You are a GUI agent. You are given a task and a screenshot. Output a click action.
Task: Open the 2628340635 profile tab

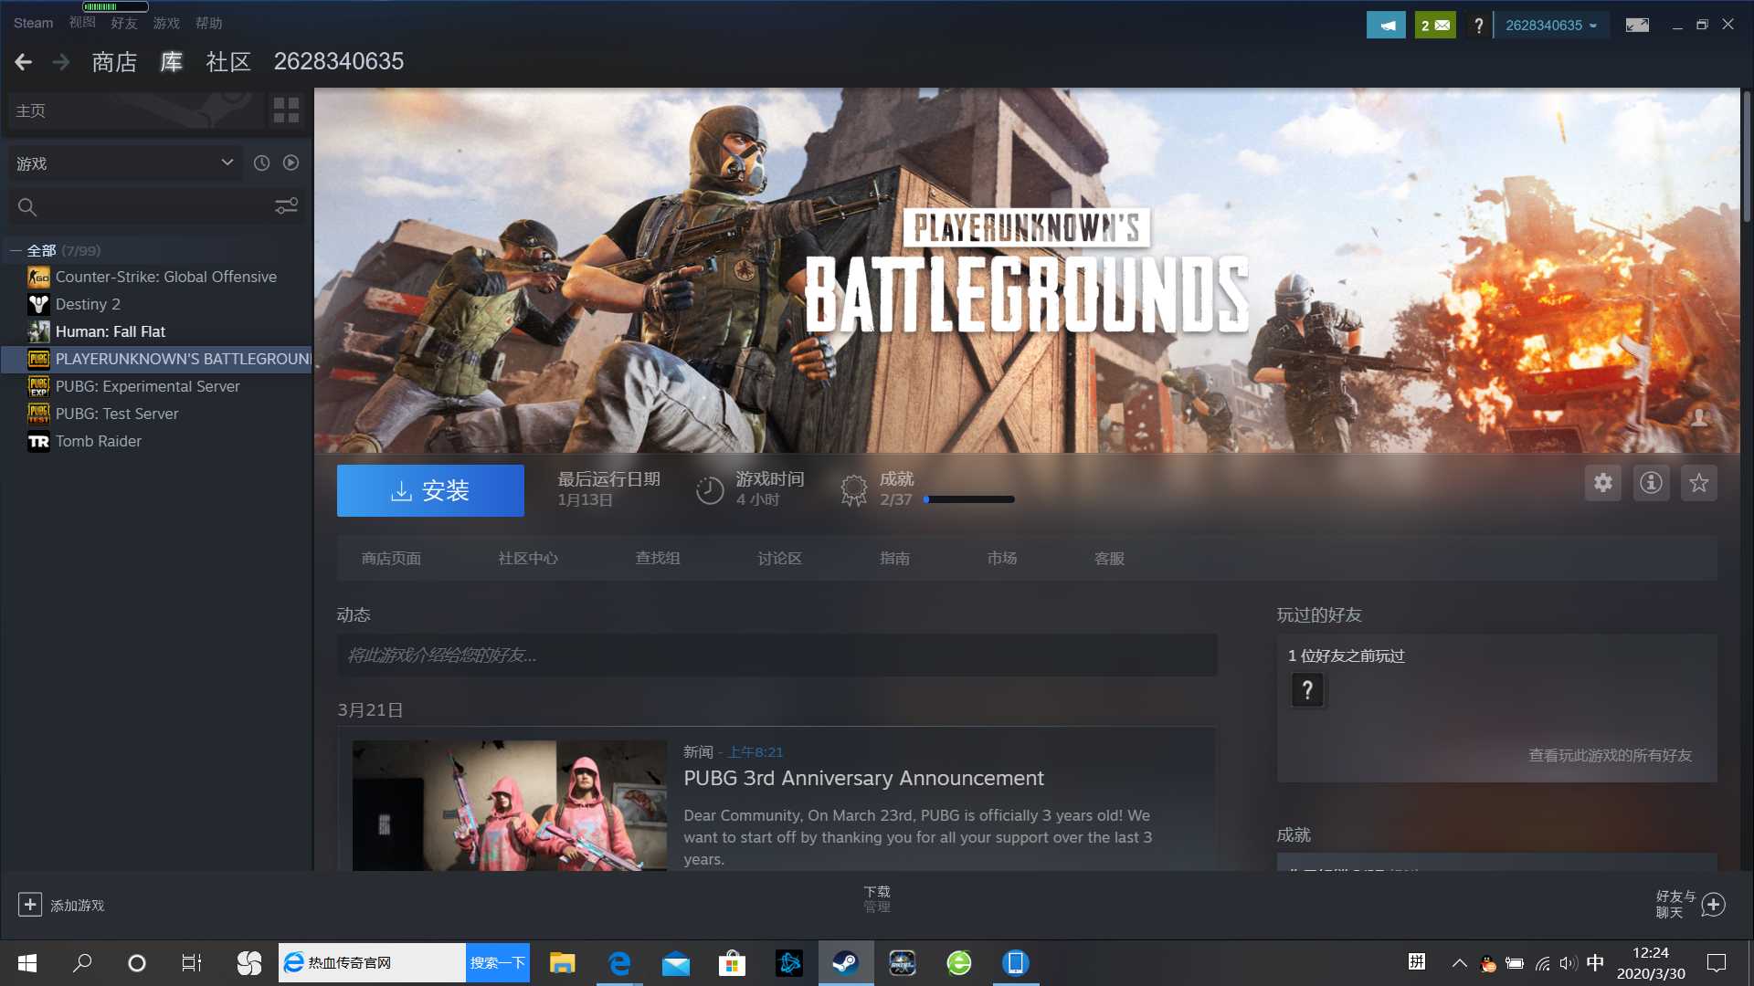[339, 62]
